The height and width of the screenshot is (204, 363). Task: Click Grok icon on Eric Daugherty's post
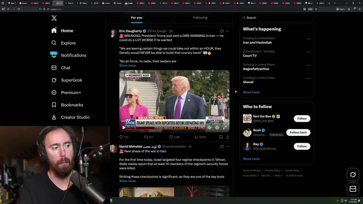point(222,31)
